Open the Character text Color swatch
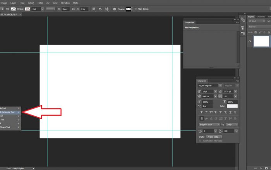Viewport: 271px width, 170px height. tap(232, 106)
